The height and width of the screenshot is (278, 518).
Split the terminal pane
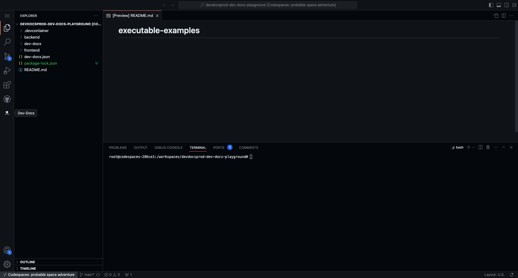[x=480, y=147]
